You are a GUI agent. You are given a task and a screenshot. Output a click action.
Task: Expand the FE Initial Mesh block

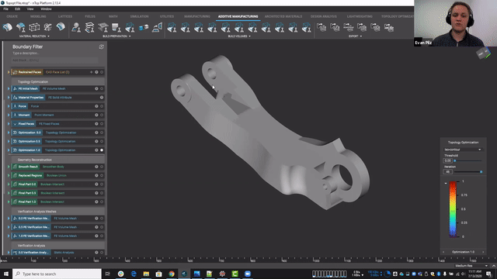point(9,89)
